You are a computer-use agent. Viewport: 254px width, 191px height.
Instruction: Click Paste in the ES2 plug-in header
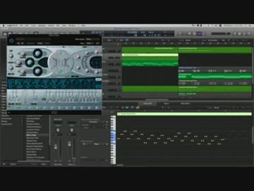pos(47,43)
